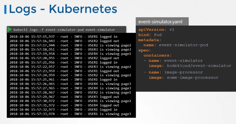The height and width of the screenshot is (124, 236).
Task: Click log line at 15:57:22,957
Action: click(70, 67)
